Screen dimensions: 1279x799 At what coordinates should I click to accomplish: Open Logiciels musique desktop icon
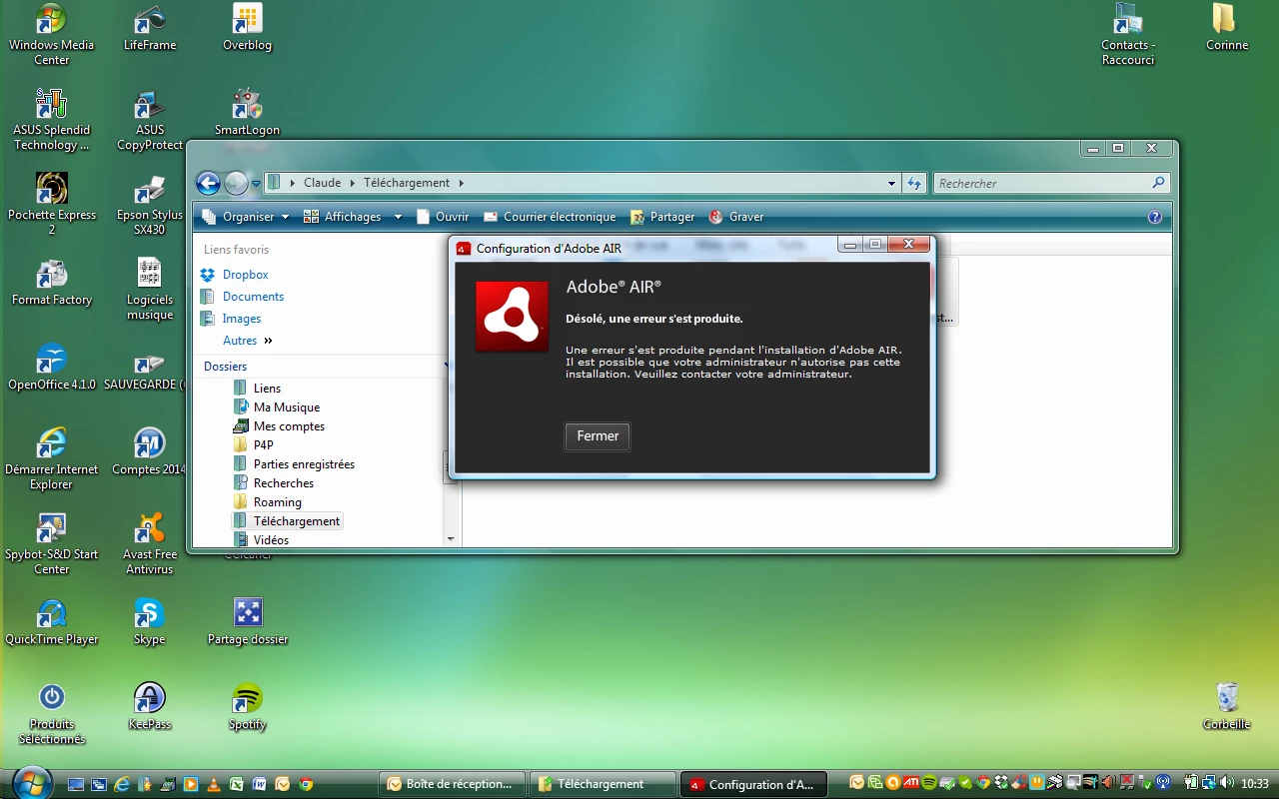click(150, 291)
